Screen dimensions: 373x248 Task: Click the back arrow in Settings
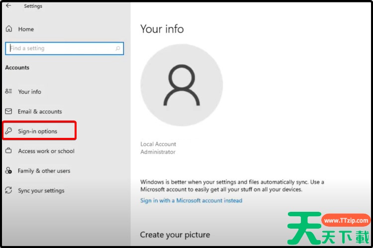8,5
